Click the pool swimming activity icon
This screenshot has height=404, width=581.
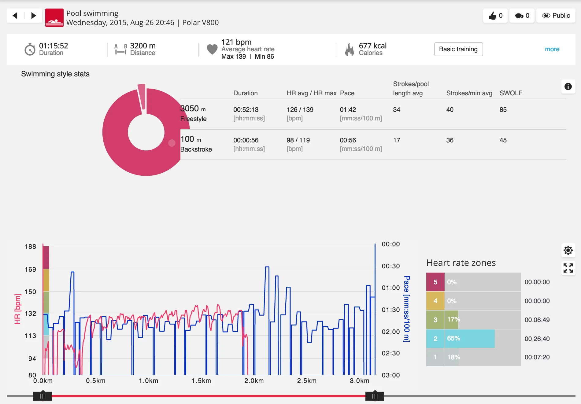click(54, 18)
